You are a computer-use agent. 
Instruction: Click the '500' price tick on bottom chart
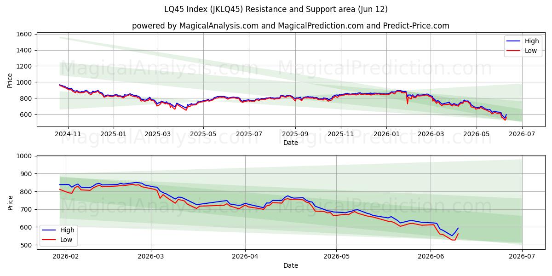(x=26, y=245)
